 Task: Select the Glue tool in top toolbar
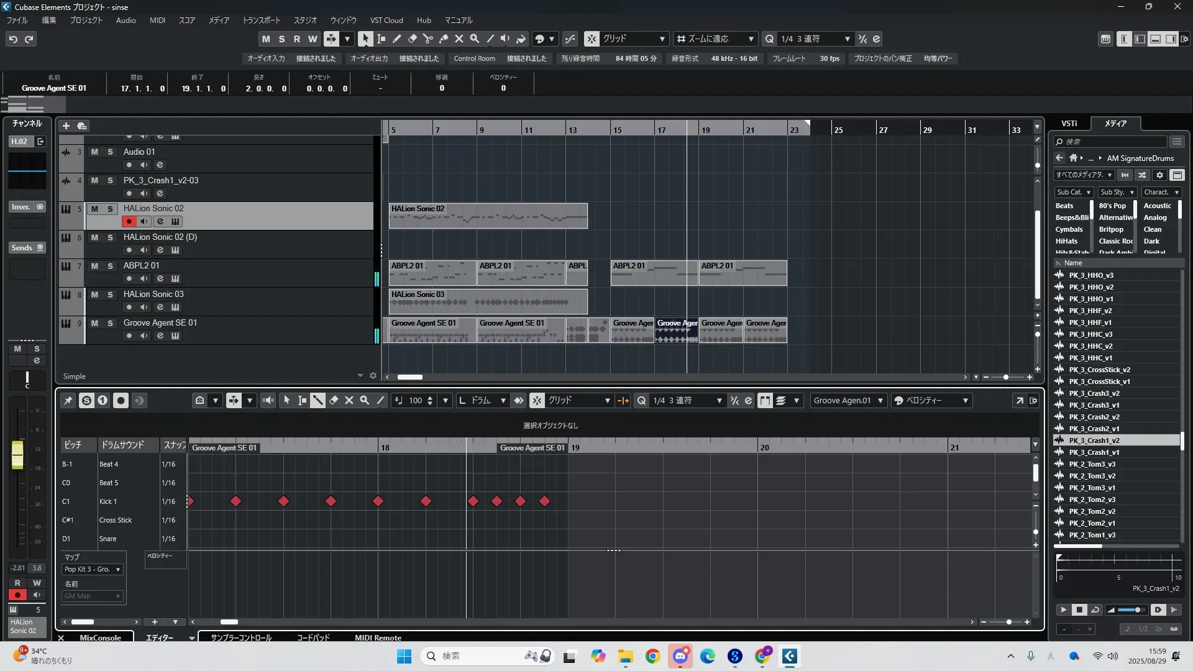click(x=443, y=39)
